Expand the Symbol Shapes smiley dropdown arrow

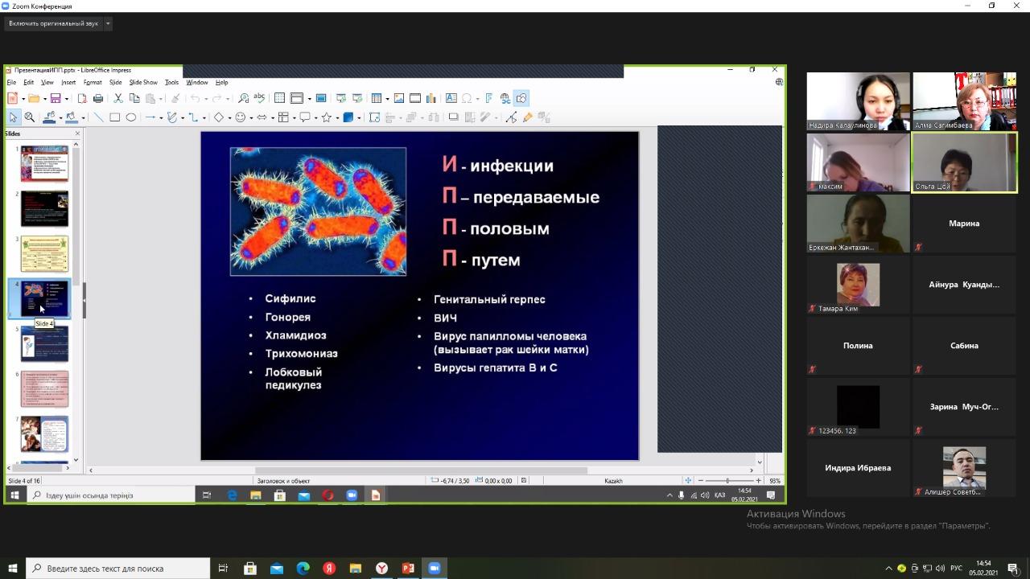(251, 118)
